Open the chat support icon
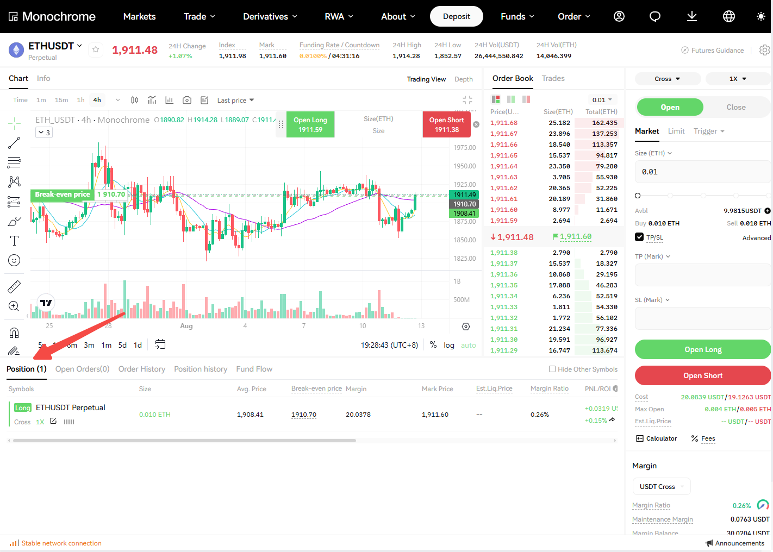 pos(655,16)
